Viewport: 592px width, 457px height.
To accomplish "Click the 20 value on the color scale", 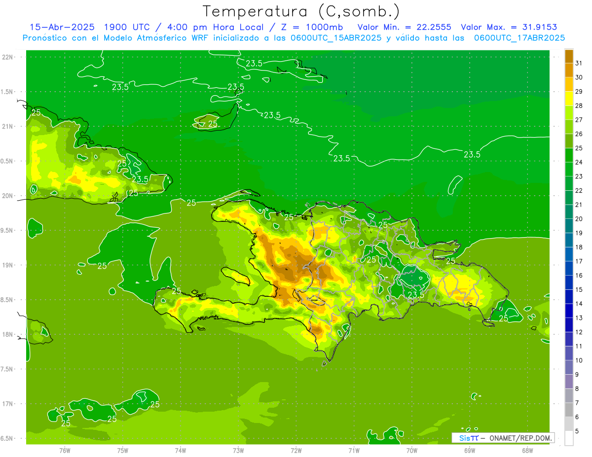I will (x=579, y=219).
